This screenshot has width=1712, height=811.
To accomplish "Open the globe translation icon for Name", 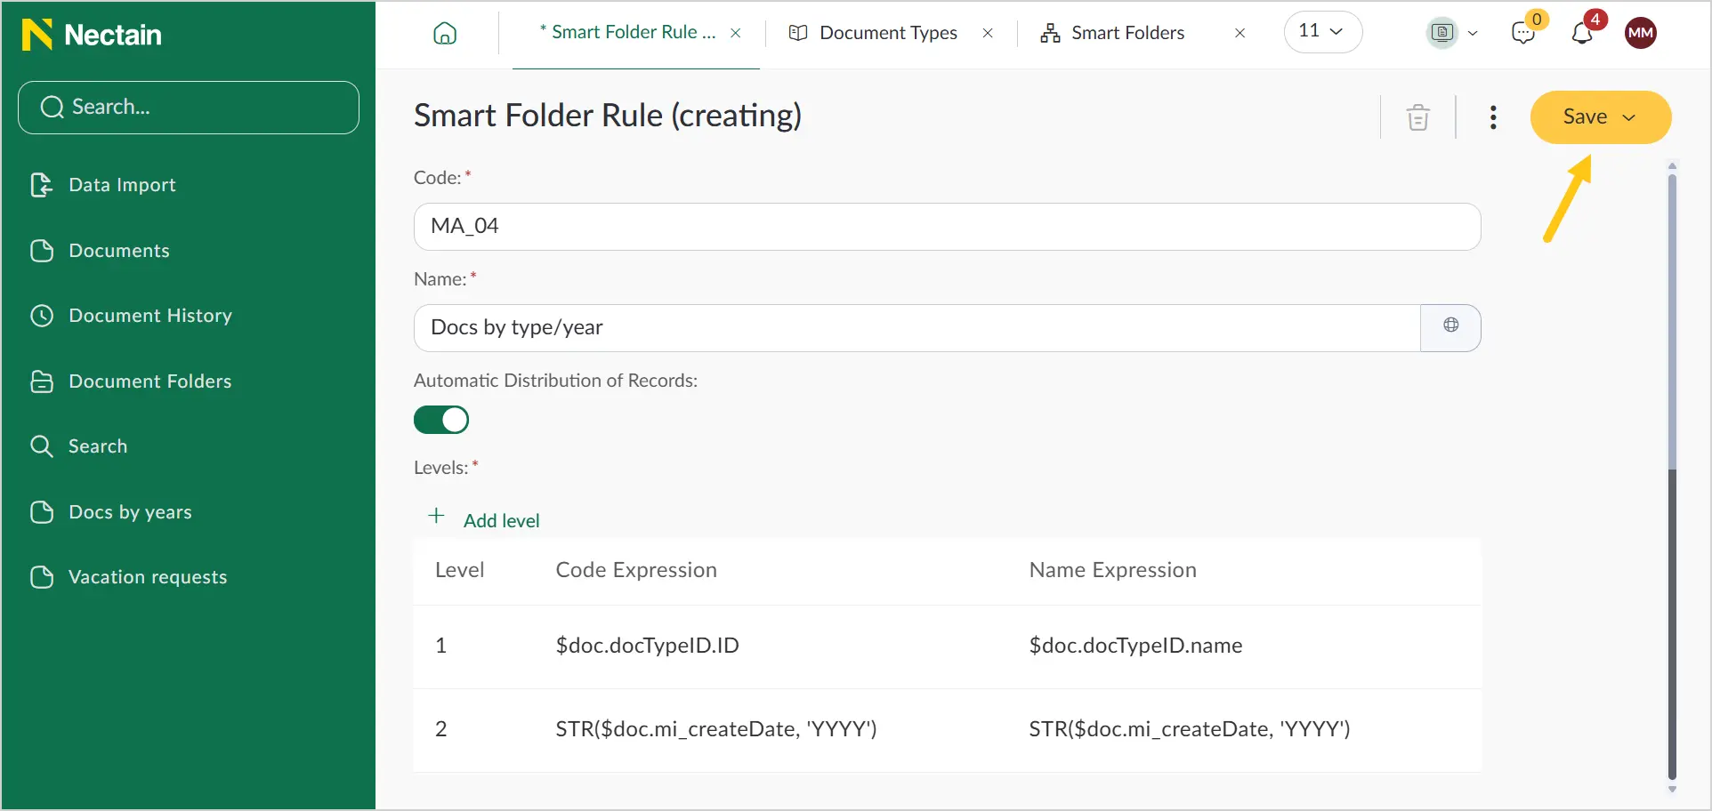I will click(1451, 325).
